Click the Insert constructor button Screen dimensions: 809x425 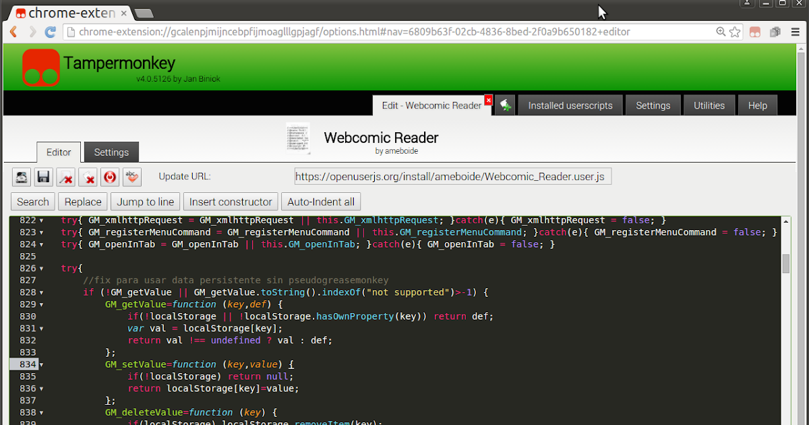click(231, 202)
